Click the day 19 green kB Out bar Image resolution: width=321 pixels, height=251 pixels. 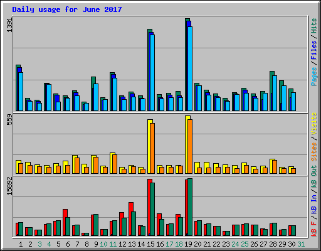(190, 207)
